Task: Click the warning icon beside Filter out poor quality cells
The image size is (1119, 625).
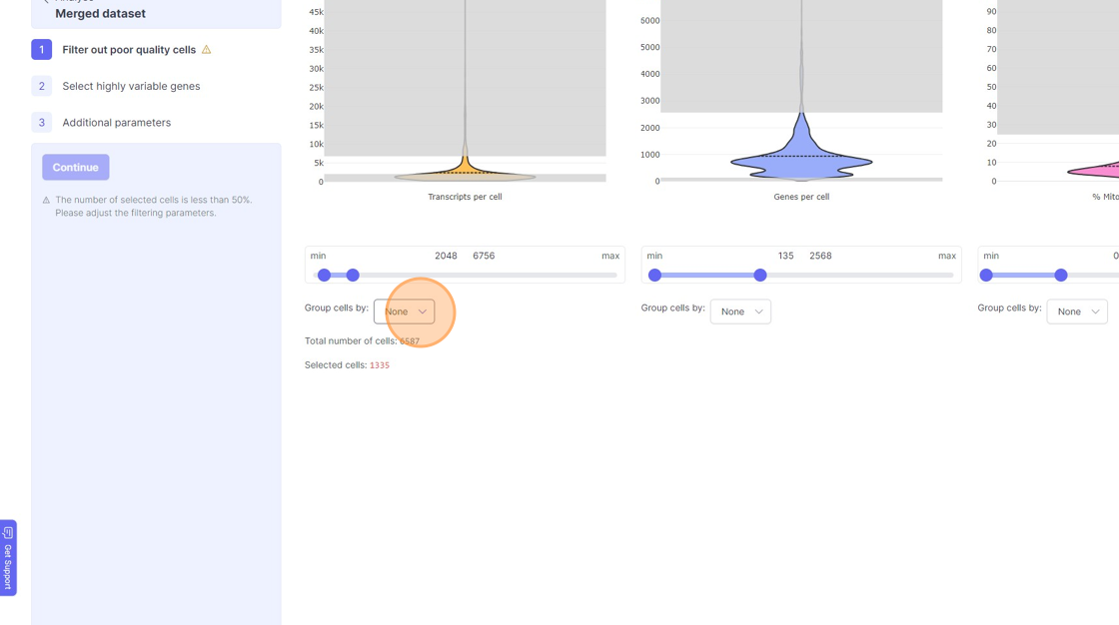Action: coord(206,49)
